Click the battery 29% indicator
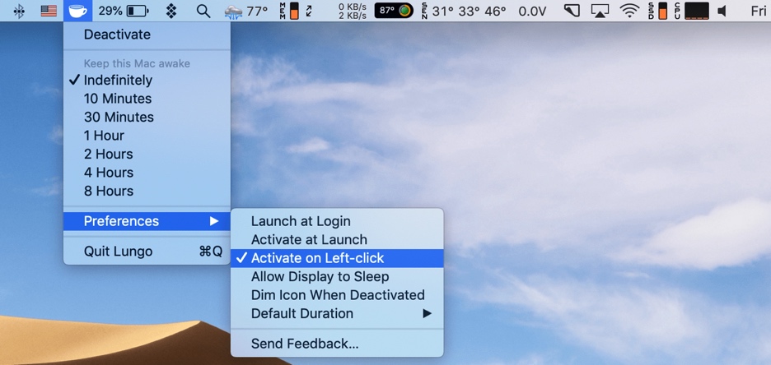 (x=123, y=11)
